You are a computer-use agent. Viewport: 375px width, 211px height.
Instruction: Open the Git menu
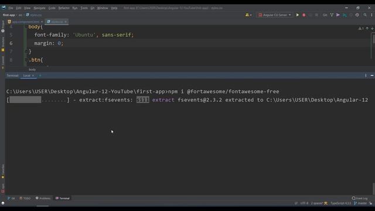(x=93, y=8)
